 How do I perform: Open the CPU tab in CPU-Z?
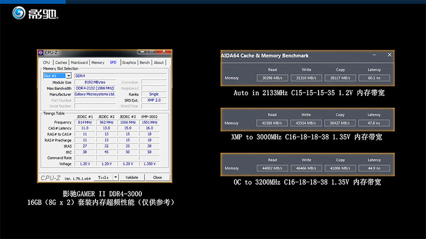click(46, 62)
